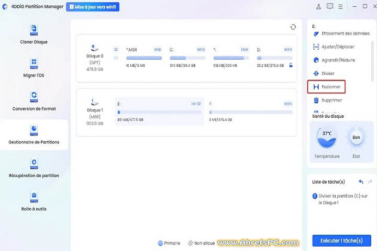Screen dimensions: 377x251
Task: Open the feedback message icon
Action: (330, 6)
